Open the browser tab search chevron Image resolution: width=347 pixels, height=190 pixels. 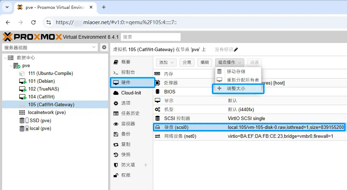coord(7,7)
